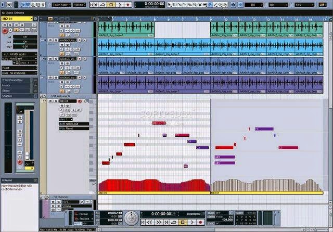Click the inspector pan value bar
The image size is (333, 232).
(x=25, y=46)
